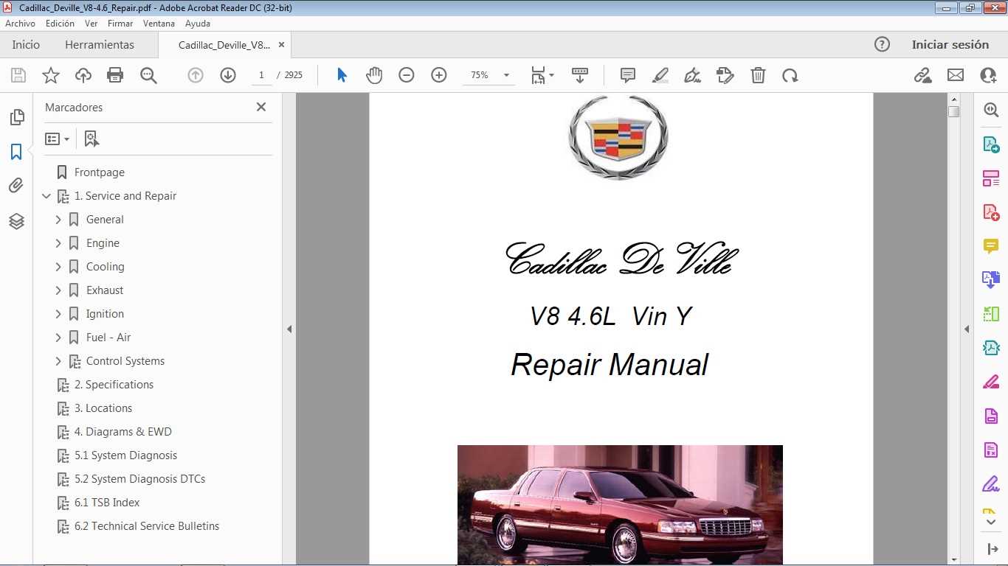Select the highlight text tool

[x=660, y=75]
